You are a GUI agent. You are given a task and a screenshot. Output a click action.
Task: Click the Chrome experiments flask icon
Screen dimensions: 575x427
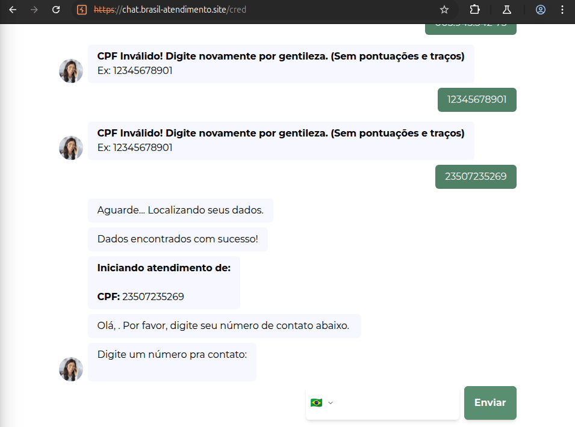coord(506,10)
